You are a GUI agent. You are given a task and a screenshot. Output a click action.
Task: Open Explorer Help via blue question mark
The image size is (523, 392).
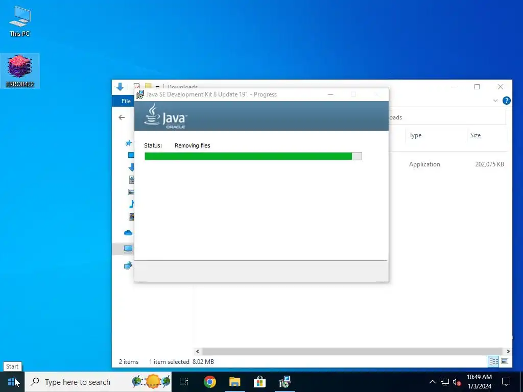[x=506, y=101]
